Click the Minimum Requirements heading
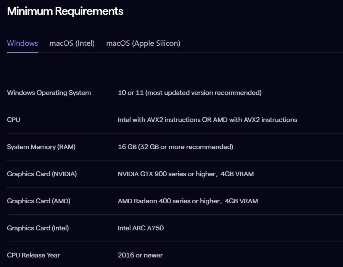 coord(65,11)
